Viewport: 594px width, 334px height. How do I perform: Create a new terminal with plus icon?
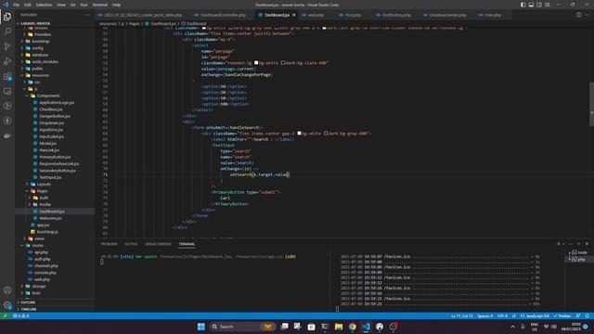[559, 244]
